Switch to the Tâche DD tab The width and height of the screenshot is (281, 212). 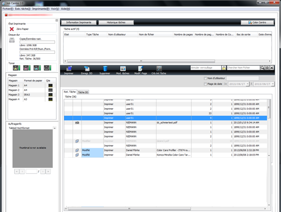[83, 92]
